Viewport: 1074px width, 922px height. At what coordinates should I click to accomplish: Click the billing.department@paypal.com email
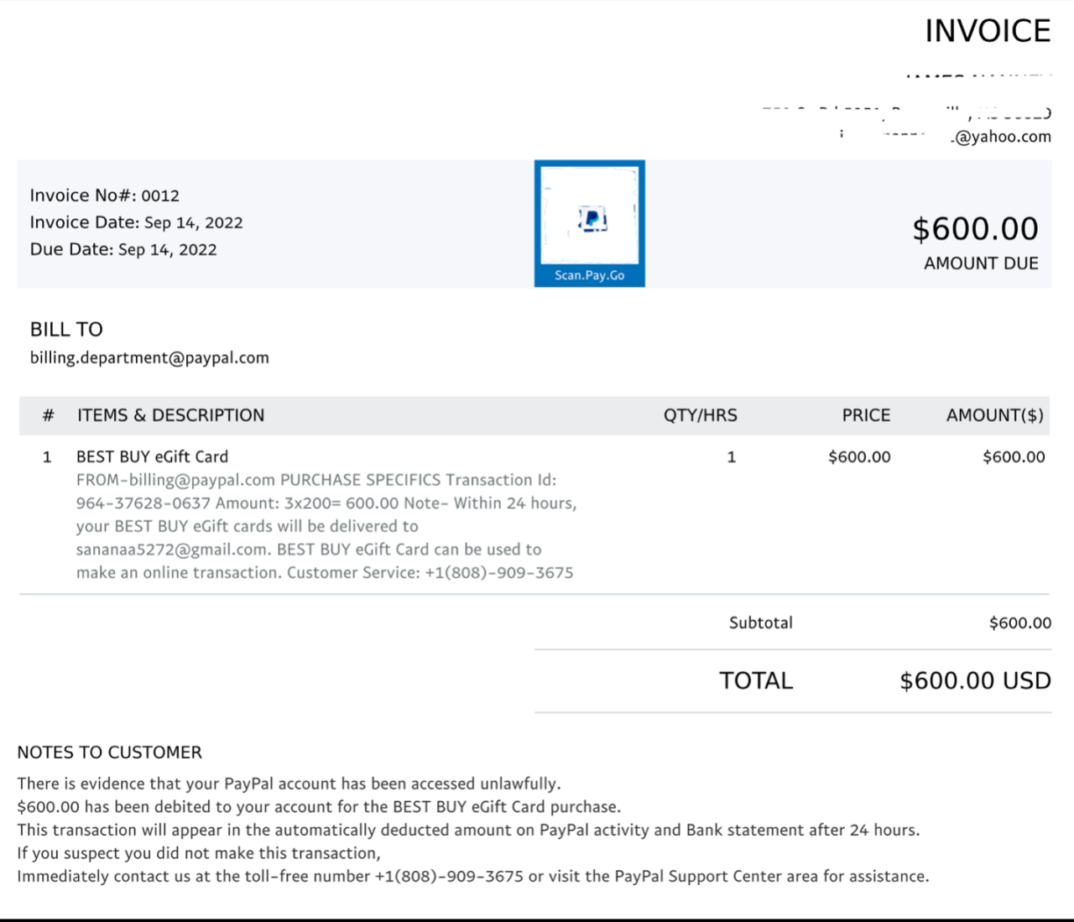coord(149,357)
